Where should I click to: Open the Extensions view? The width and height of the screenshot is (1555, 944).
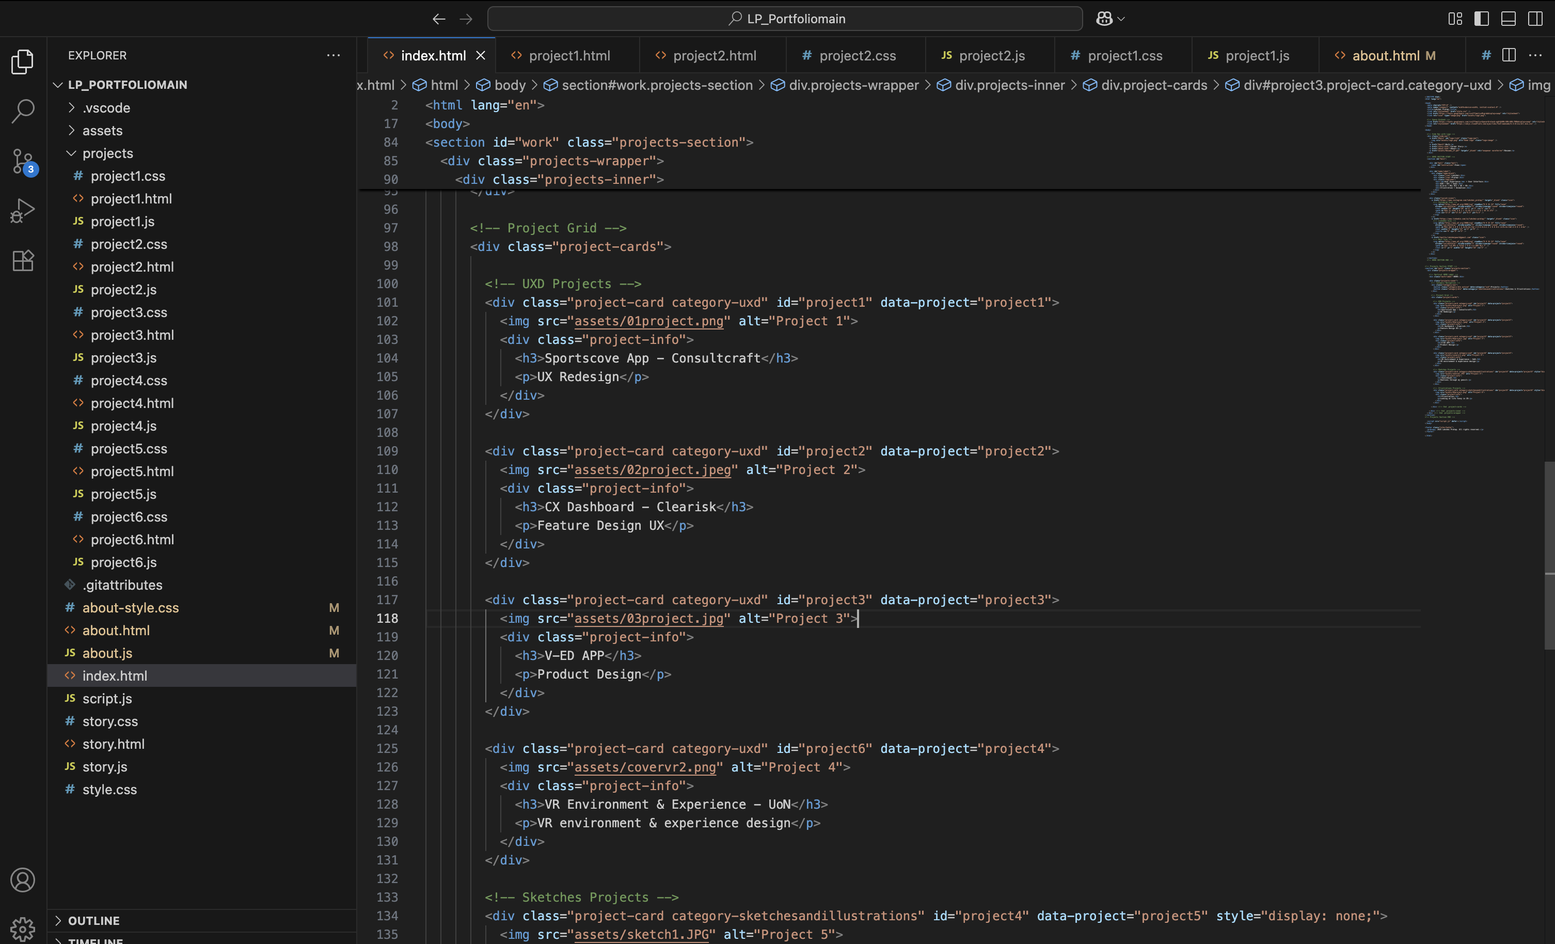(23, 260)
